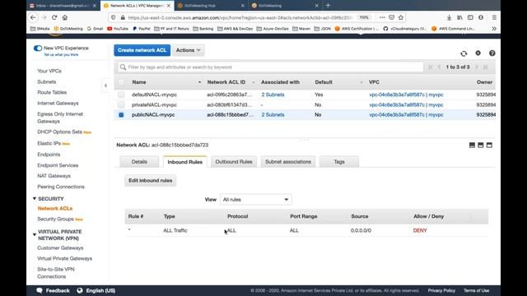Click the Feedback speech bubble icon
Image resolution: width=527 pixels, height=296 pixels.
[x=40, y=290]
